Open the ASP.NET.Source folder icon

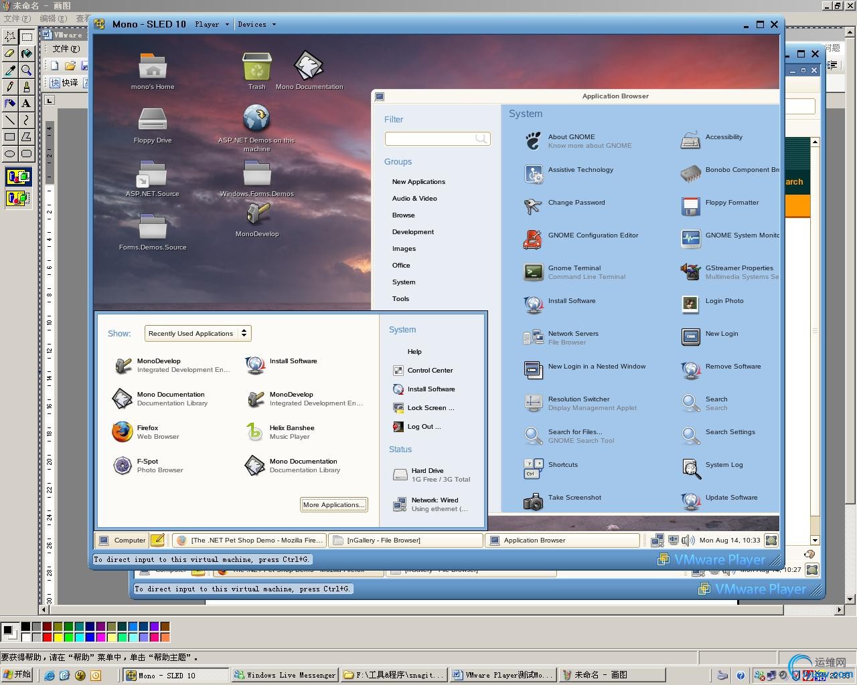[x=153, y=179]
